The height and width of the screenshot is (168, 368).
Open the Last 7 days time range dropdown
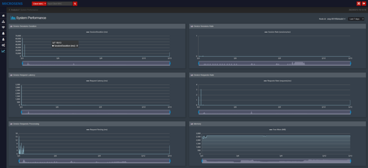point(356,19)
